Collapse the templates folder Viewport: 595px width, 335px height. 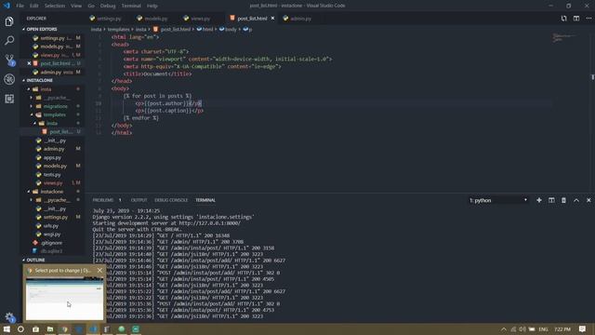tap(54, 114)
